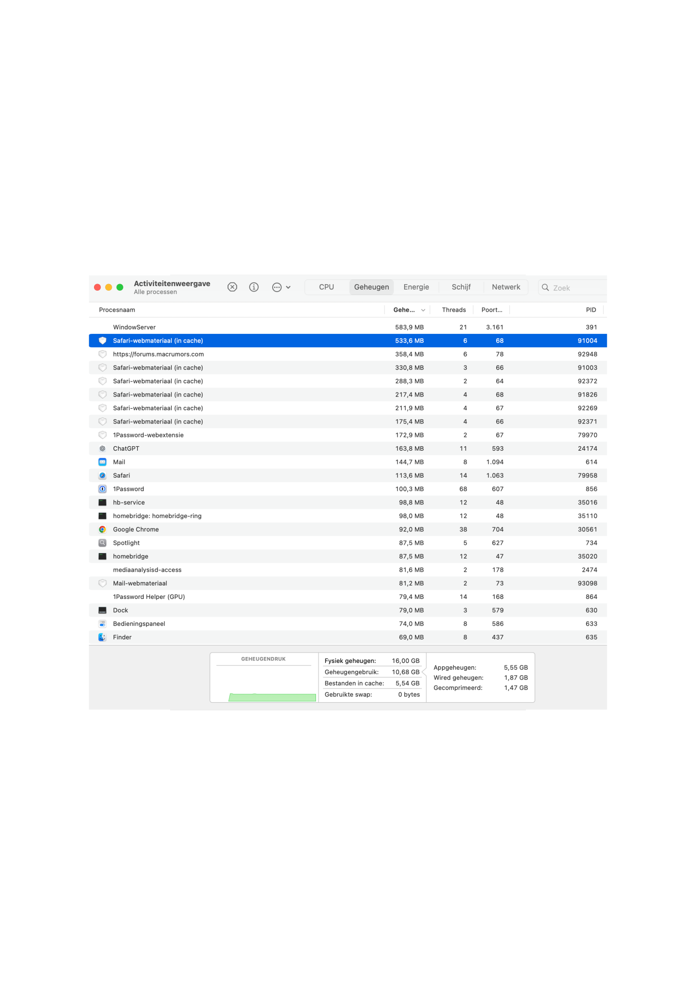Click shield icon beside https://forums.macrumors.com
The image size is (696, 985).
tap(102, 354)
